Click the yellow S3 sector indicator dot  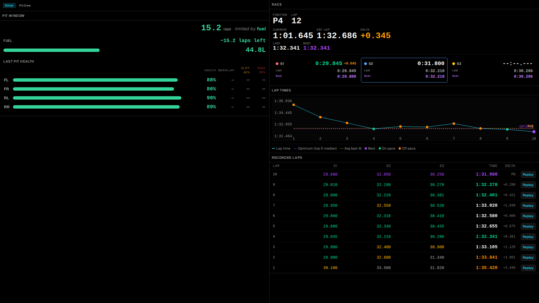[454, 64]
